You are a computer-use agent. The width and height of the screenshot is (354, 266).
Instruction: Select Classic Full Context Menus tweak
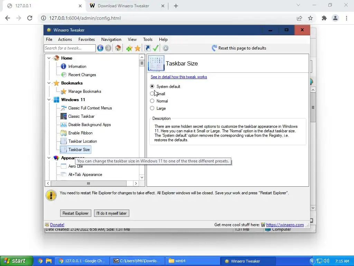pos(90,108)
